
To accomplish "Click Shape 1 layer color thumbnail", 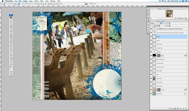I will [x=154, y=90].
